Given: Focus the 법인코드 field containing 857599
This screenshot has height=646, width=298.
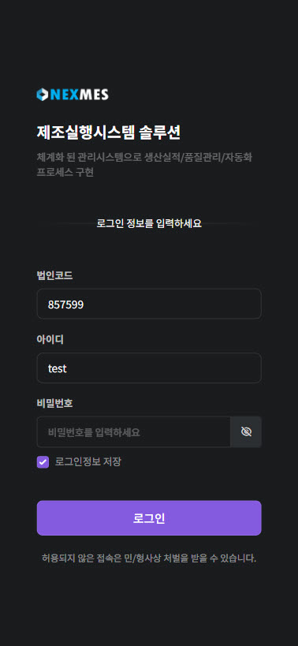Looking at the screenshot, I should click(x=149, y=304).
